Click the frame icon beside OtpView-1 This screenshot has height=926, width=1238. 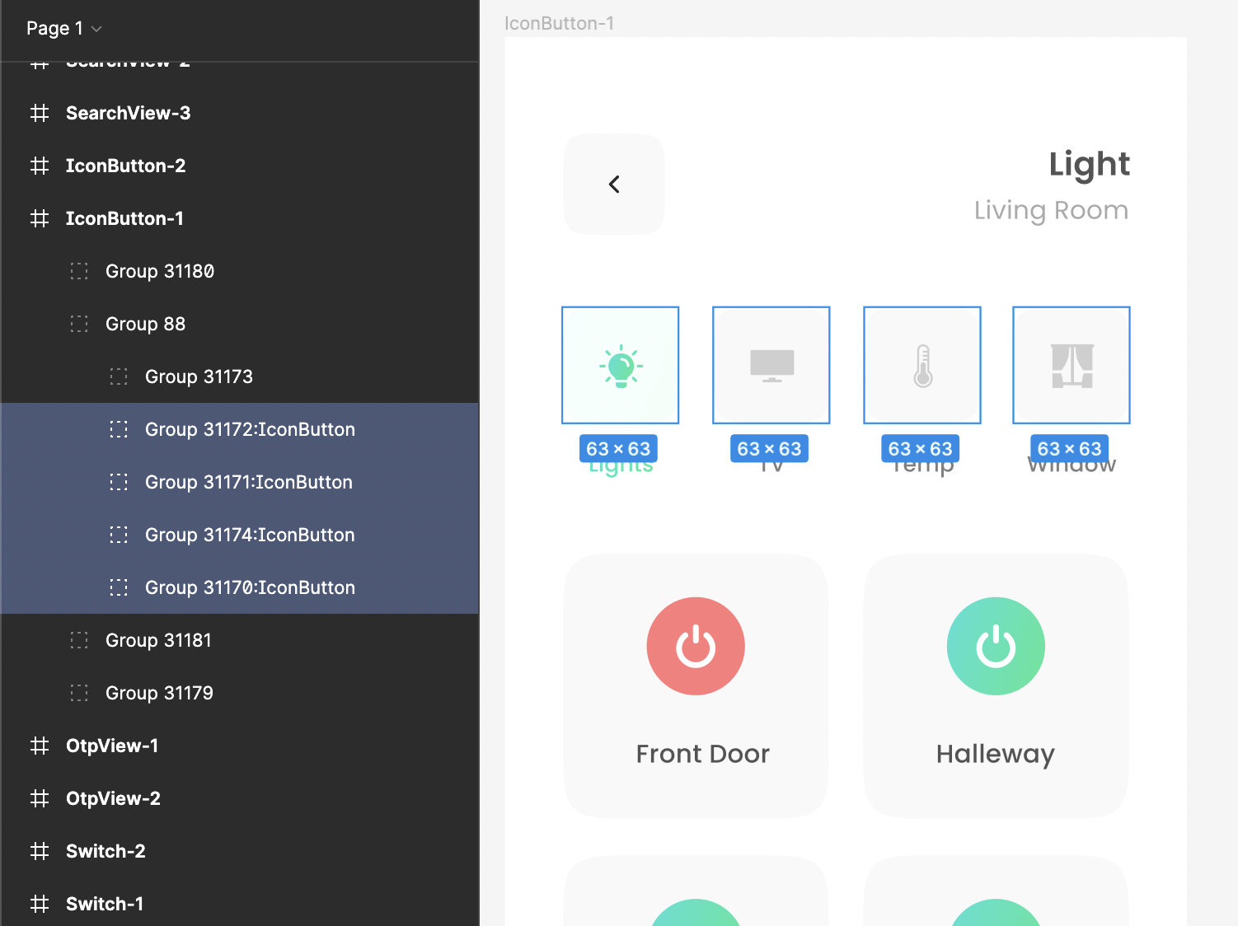[x=40, y=746]
